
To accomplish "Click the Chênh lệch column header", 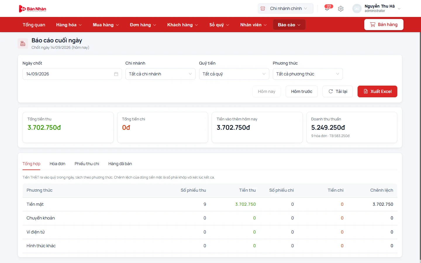I will (x=382, y=190).
